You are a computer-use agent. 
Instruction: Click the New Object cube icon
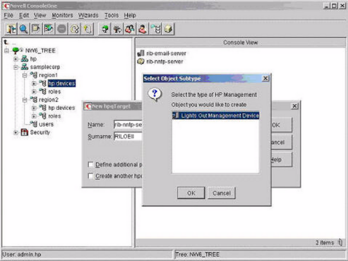(x=168, y=29)
